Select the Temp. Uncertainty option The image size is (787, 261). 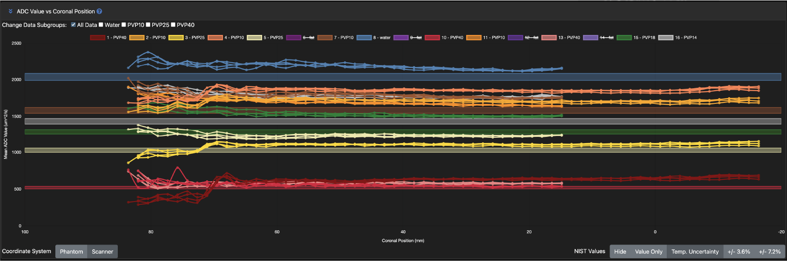[x=695, y=252]
